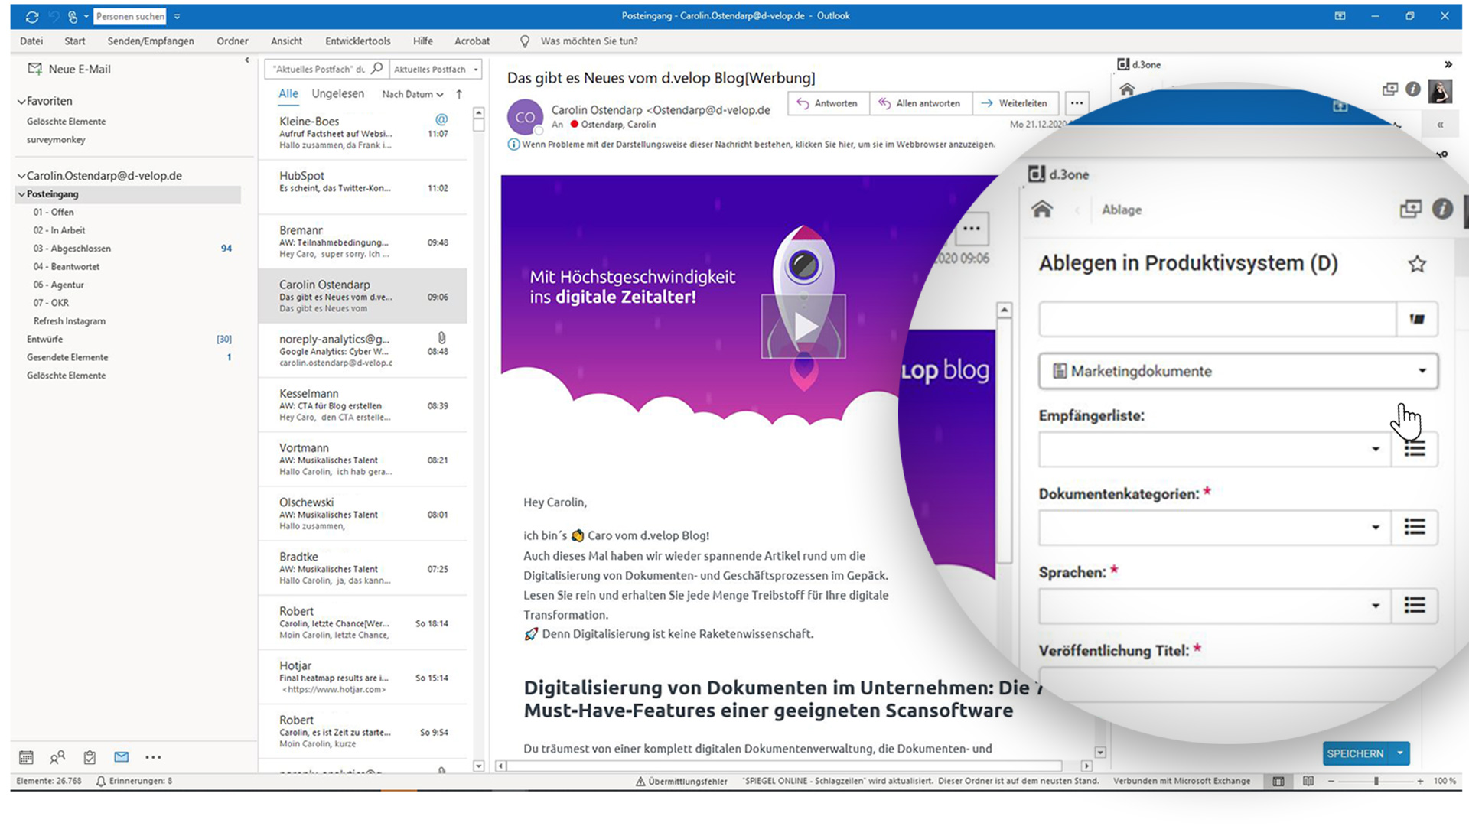Filter by Ungelesen messages
Viewport: 1469px width, 826px height.
337,94
